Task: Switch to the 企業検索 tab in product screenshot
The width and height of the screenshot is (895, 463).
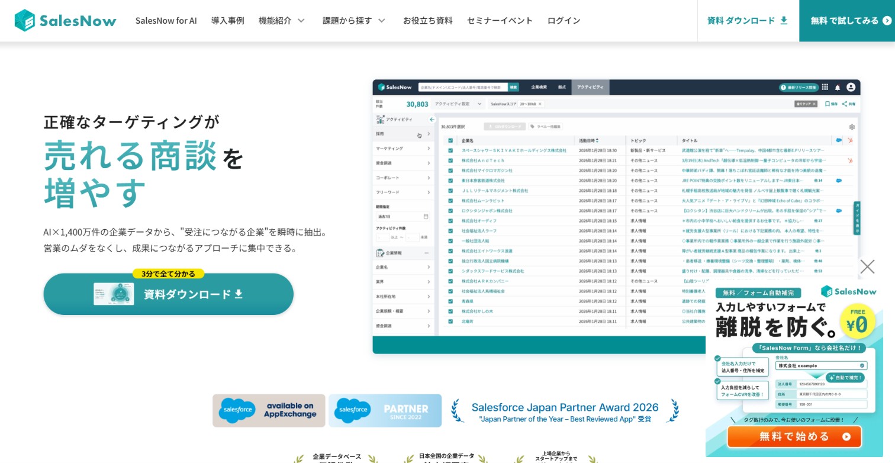Action: 539,87
